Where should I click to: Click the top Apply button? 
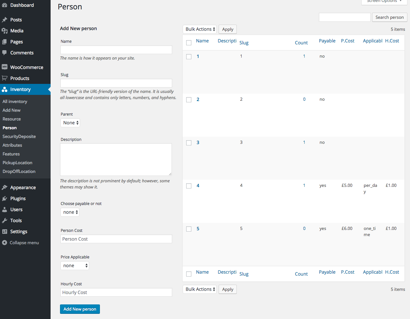(x=228, y=29)
